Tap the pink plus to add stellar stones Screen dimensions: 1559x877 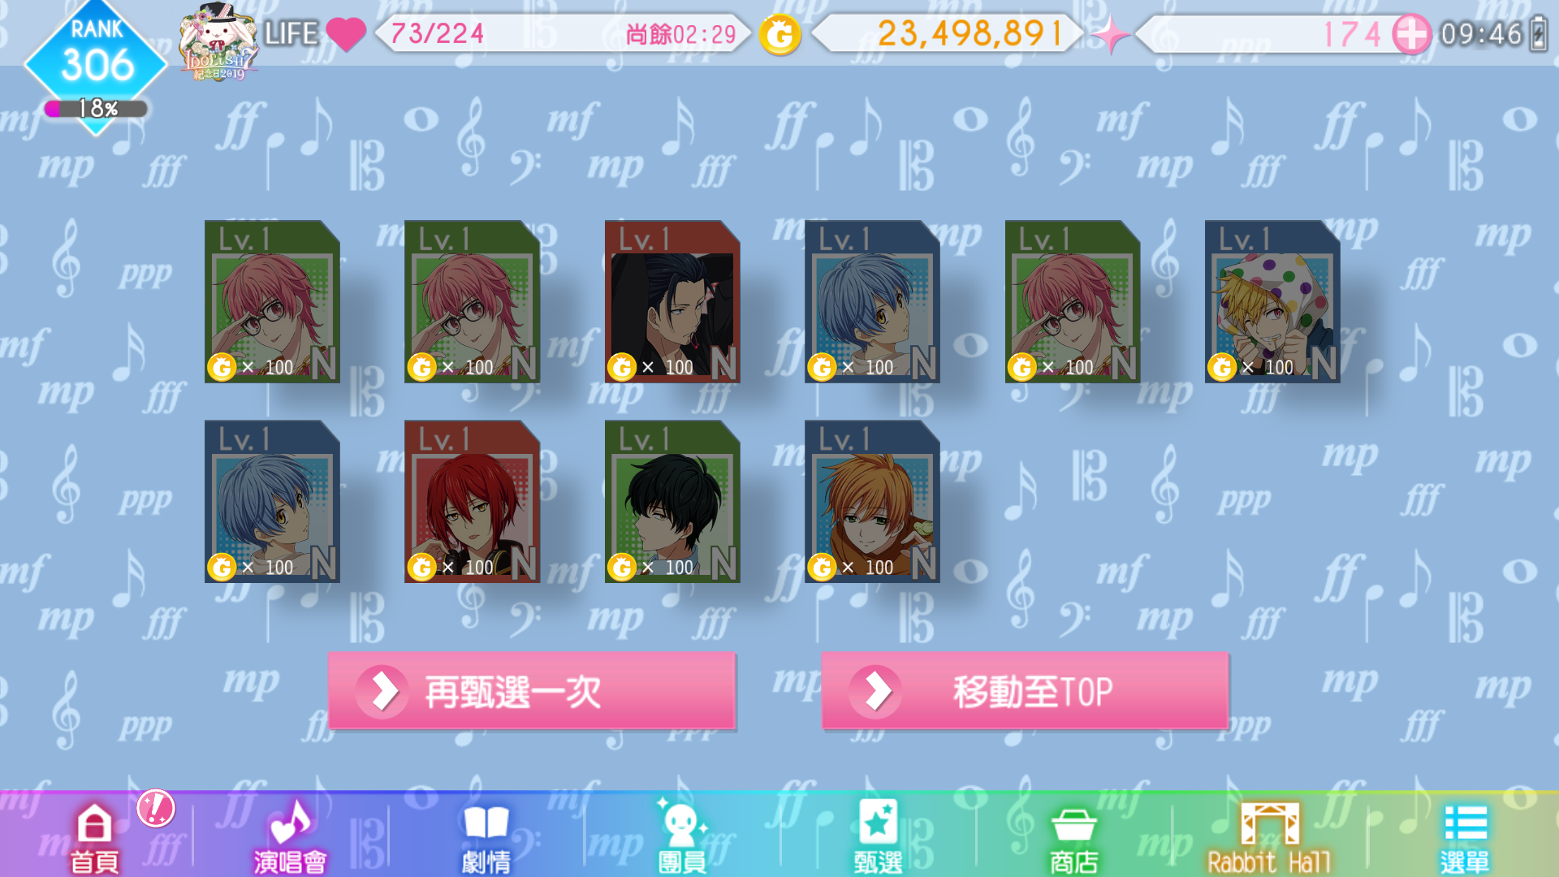click(1411, 34)
